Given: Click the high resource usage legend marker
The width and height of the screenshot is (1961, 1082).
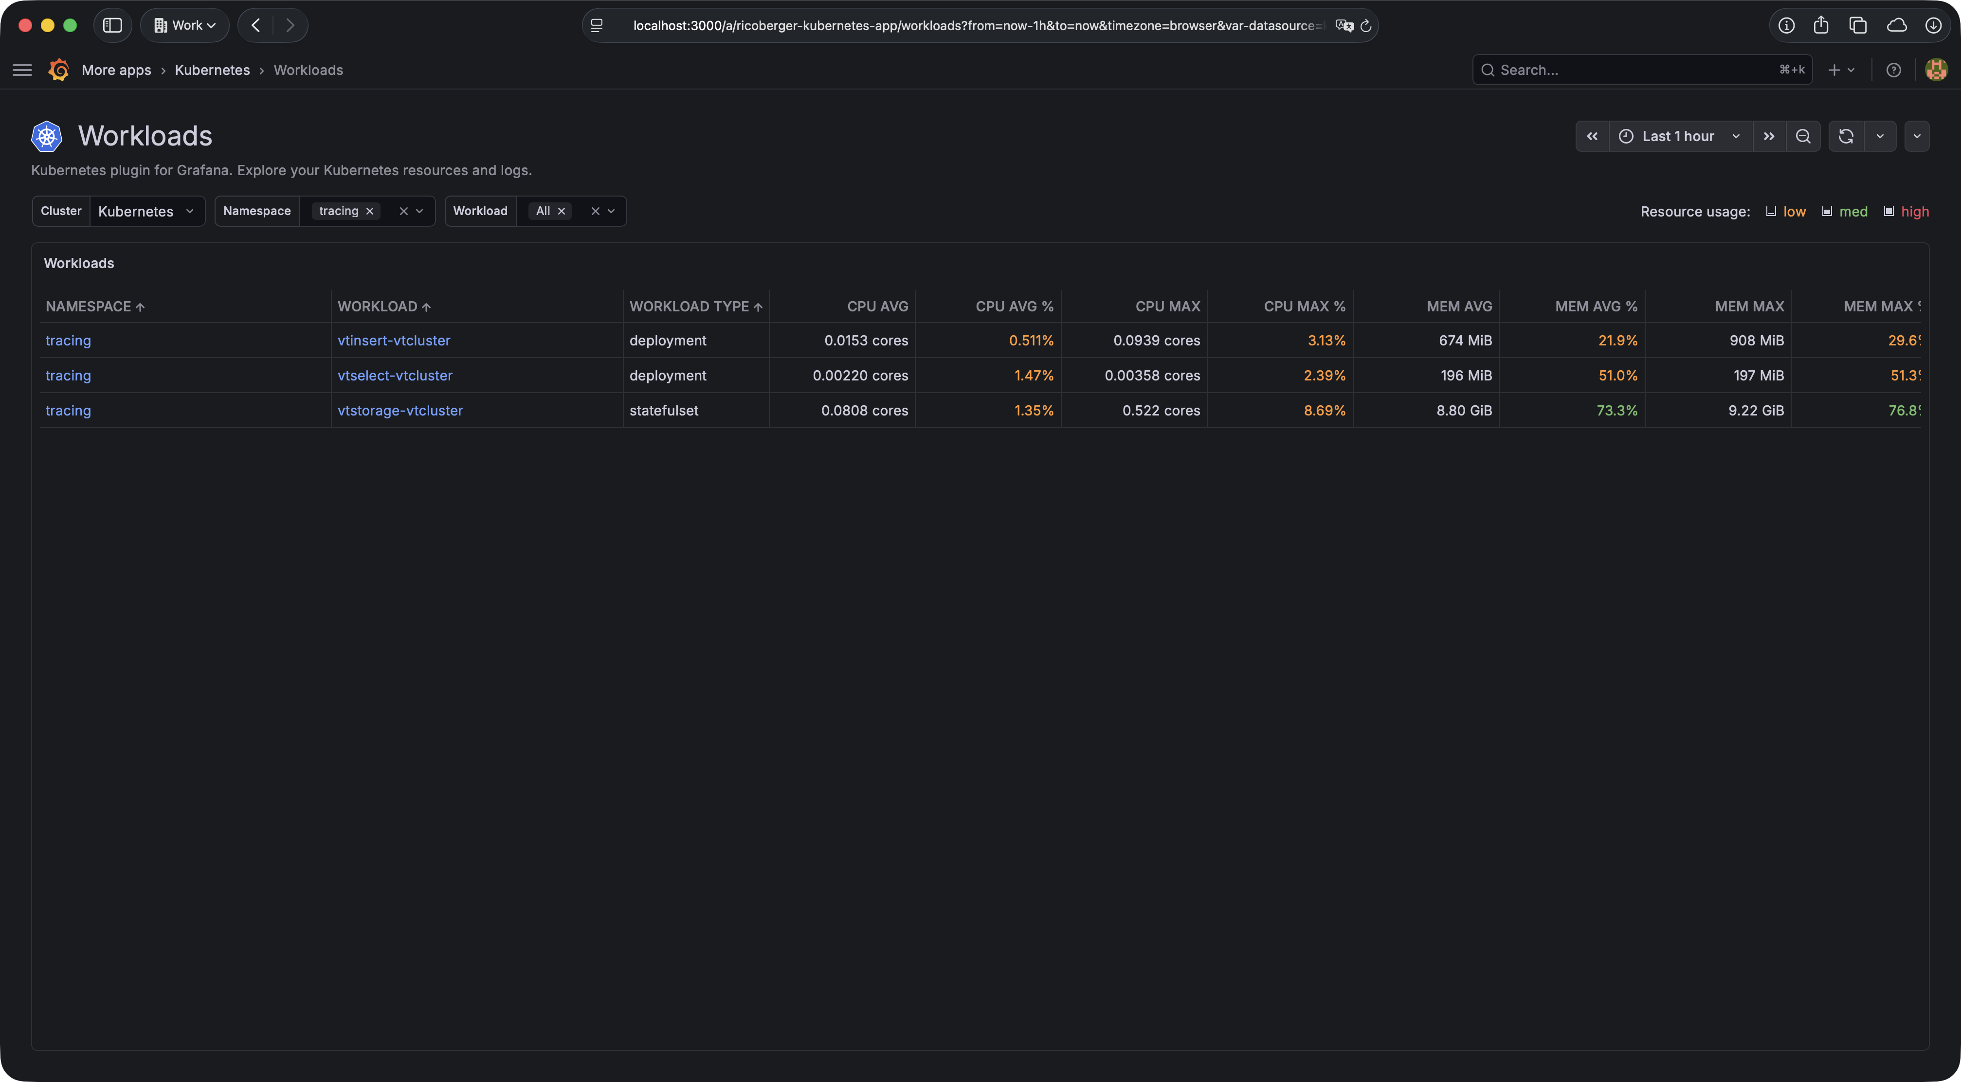Looking at the screenshot, I should click(x=1888, y=212).
